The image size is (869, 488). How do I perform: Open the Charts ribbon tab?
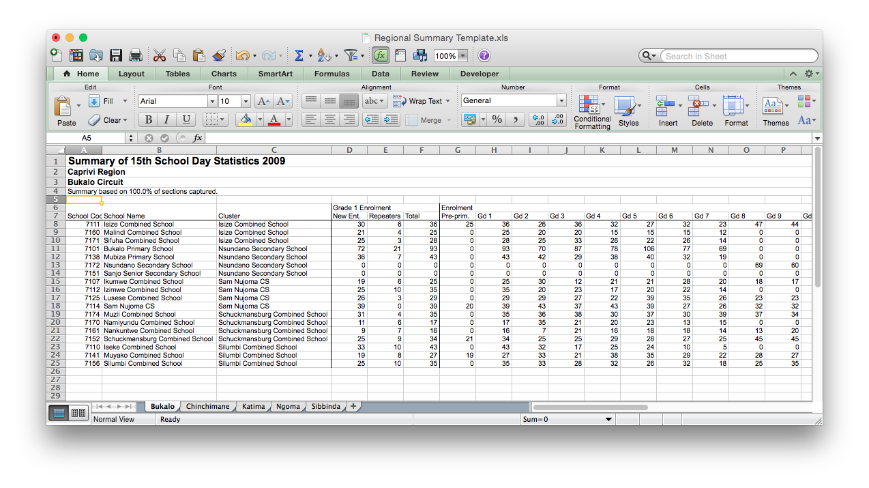(x=224, y=74)
